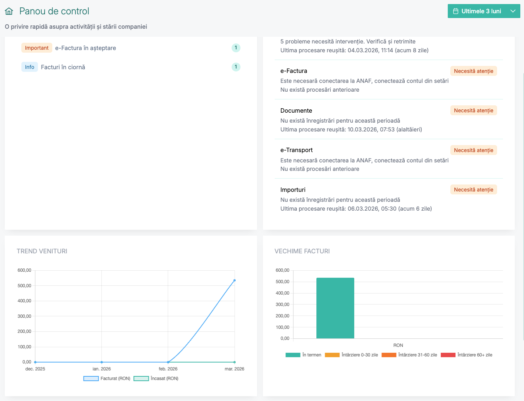Open the Ultimele 3 luni period selector

pyautogui.click(x=481, y=11)
